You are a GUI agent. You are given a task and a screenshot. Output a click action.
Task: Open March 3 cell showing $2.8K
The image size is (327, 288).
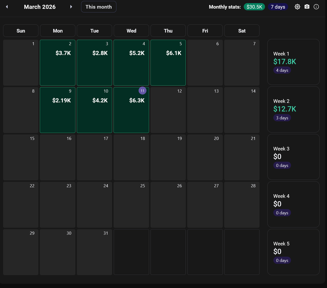[x=95, y=63]
